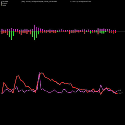Click the tallest magenta volume bar
The height and width of the screenshot is (125, 125).
[35, 28]
